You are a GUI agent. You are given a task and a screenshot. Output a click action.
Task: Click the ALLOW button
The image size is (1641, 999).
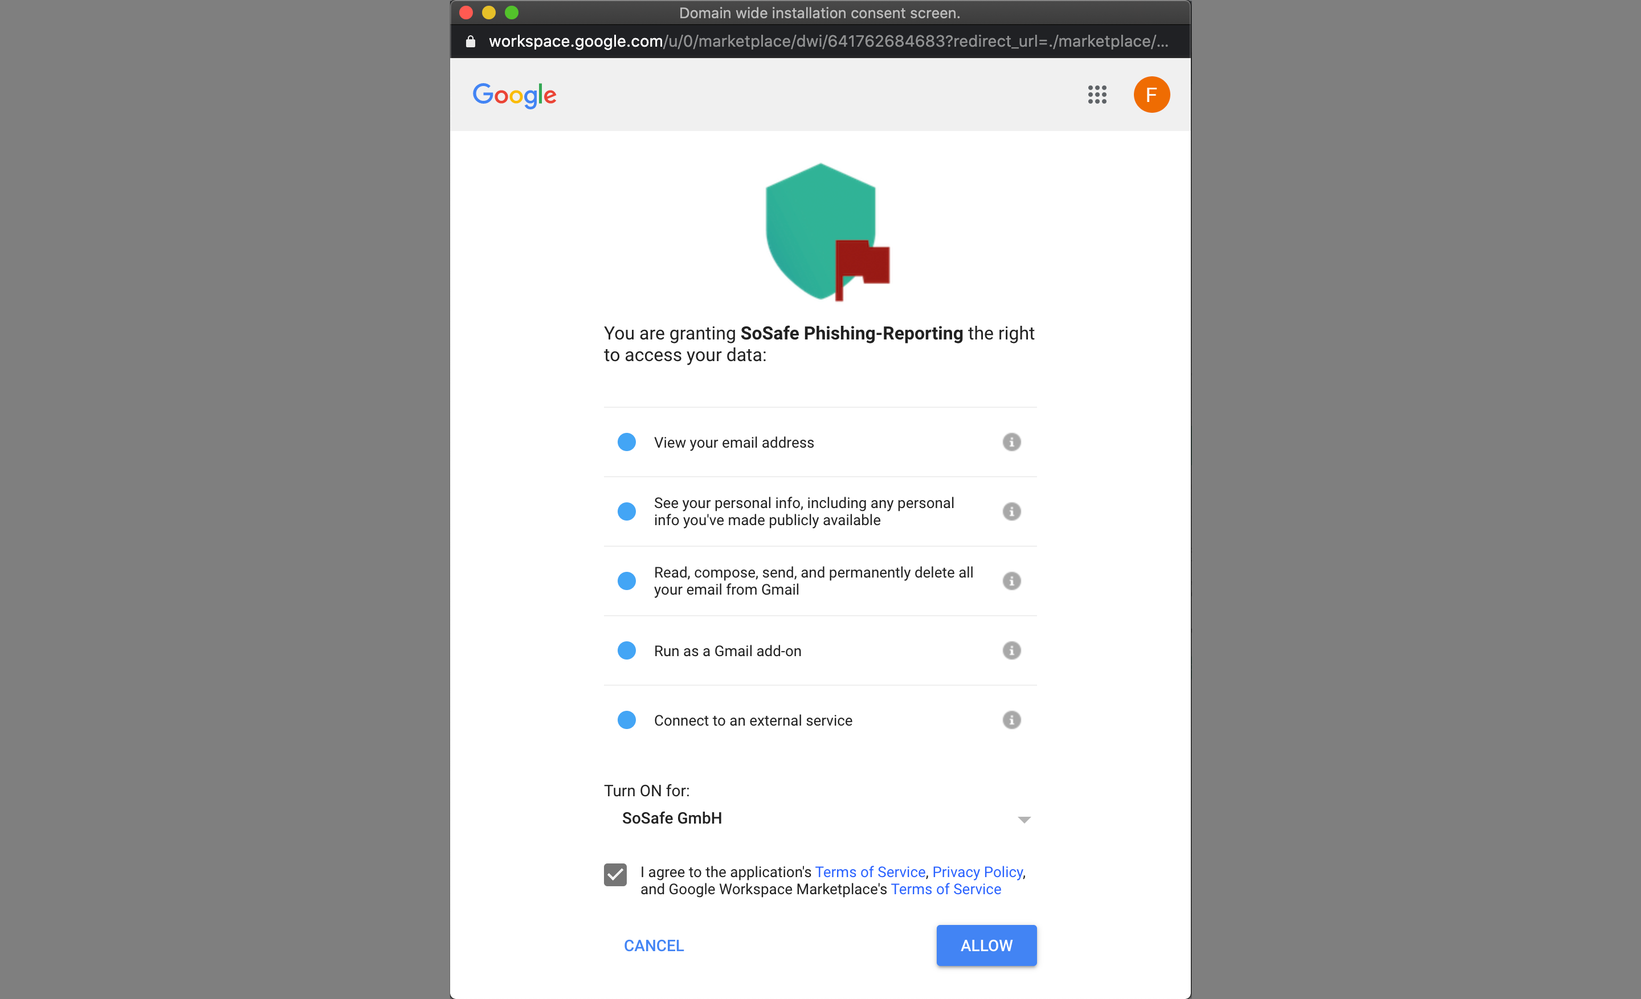pos(986,945)
